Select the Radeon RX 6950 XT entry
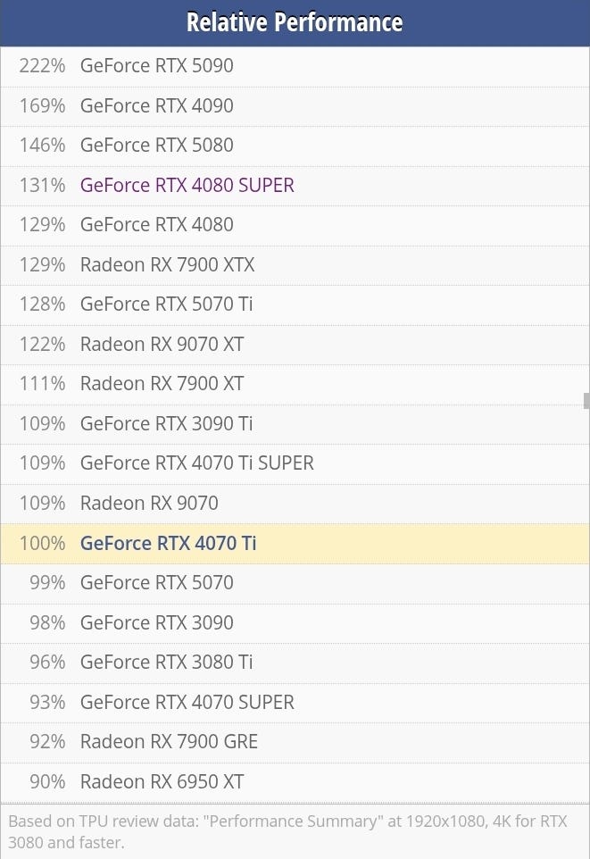 (x=162, y=781)
